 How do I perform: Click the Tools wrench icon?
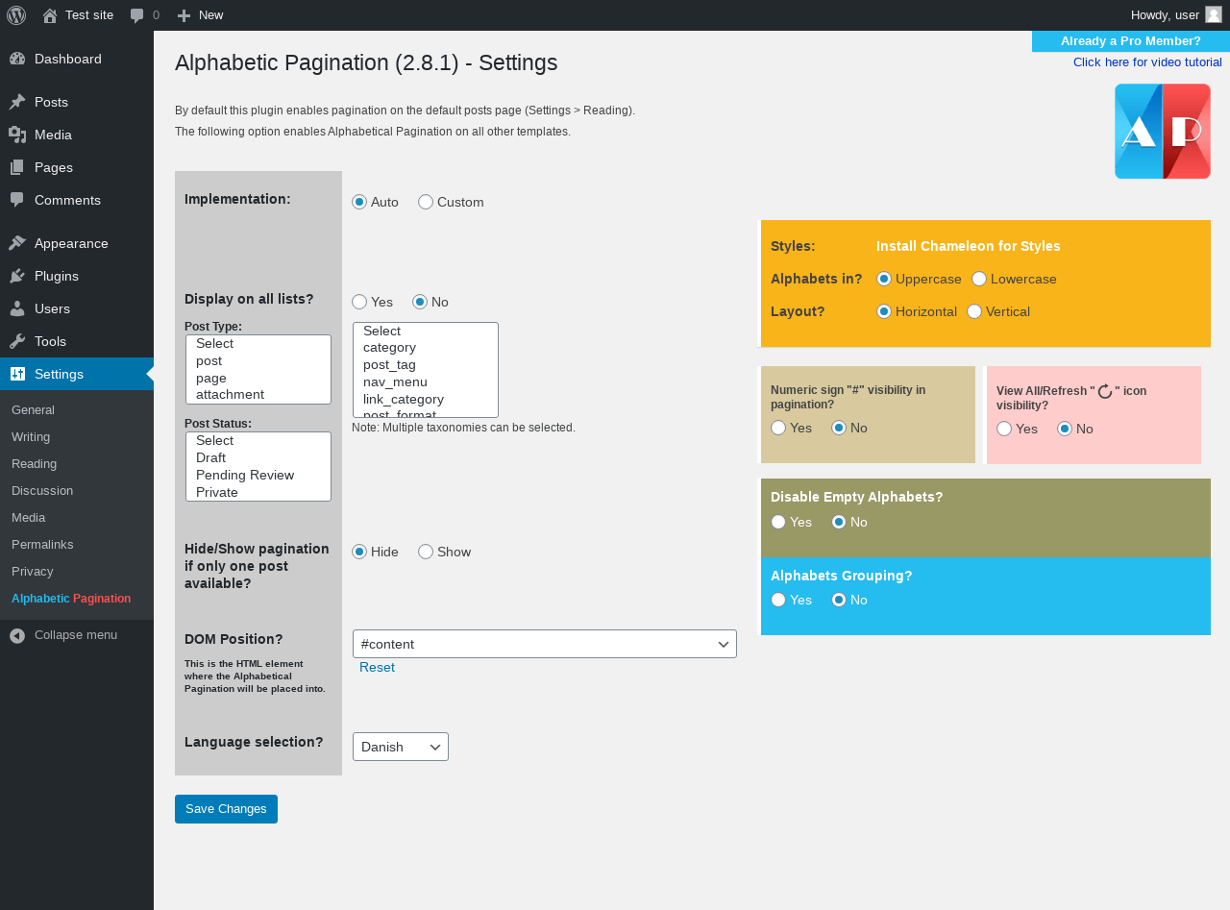coord(17,341)
